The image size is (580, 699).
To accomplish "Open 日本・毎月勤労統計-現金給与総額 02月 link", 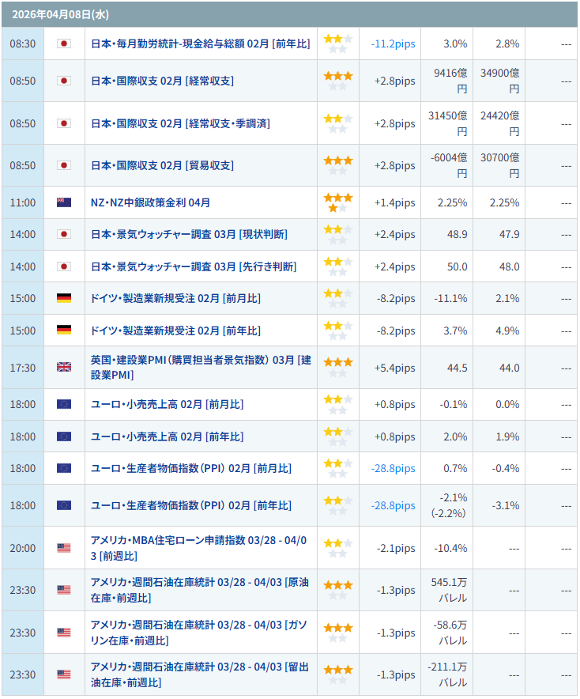I will (199, 43).
